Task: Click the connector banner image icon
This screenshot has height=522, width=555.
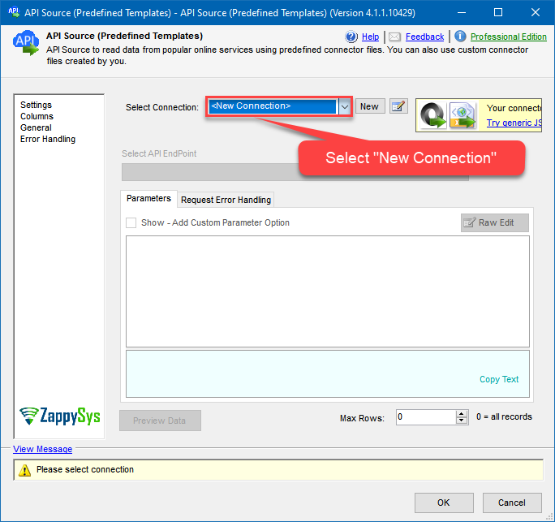Action: tap(450, 115)
